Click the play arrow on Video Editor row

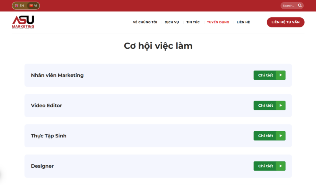[x=281, y=105]
